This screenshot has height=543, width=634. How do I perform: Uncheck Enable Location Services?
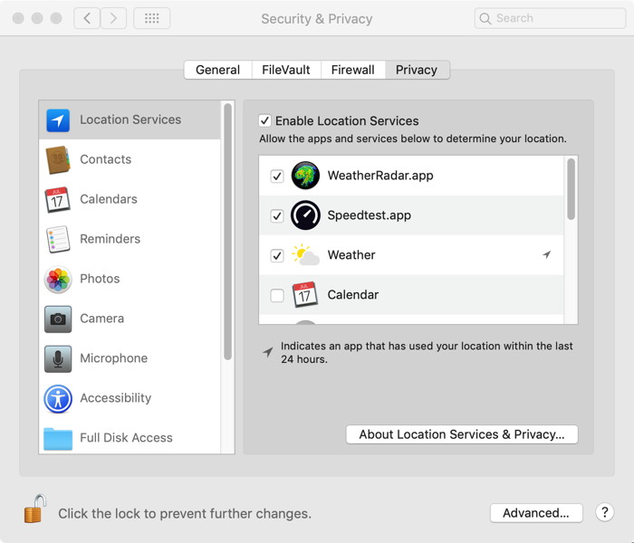264,120
